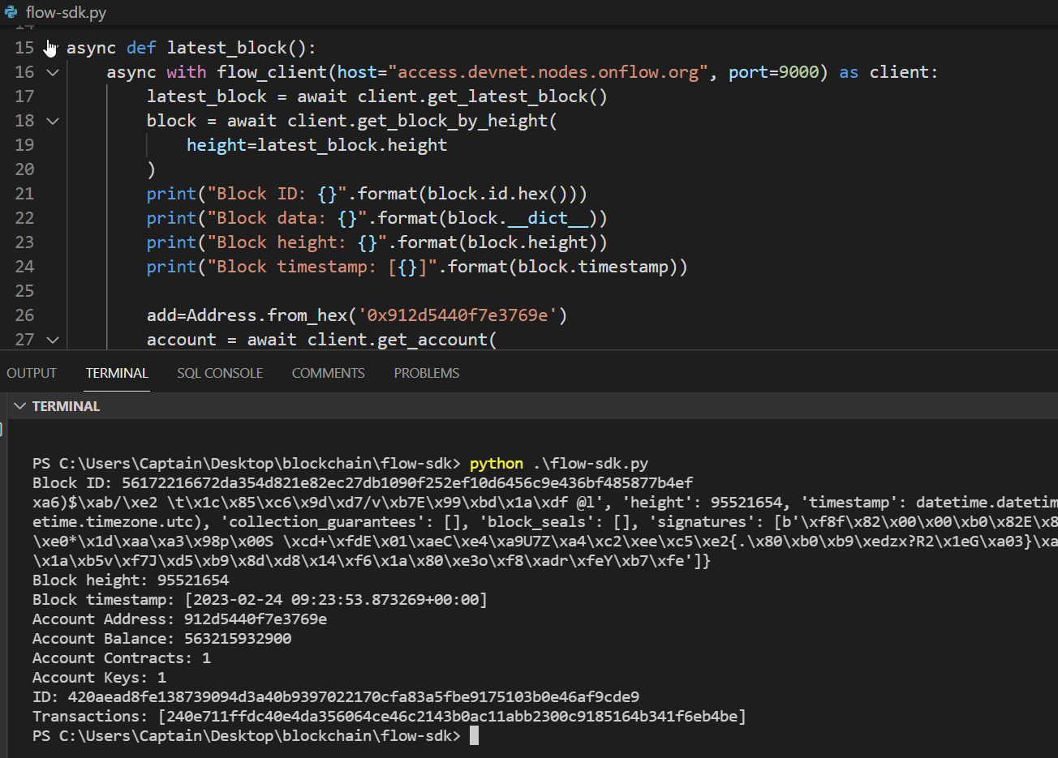The image size is (1058, 758).
Task: Open the PROBLEMS tab
Action: [426, 373]
